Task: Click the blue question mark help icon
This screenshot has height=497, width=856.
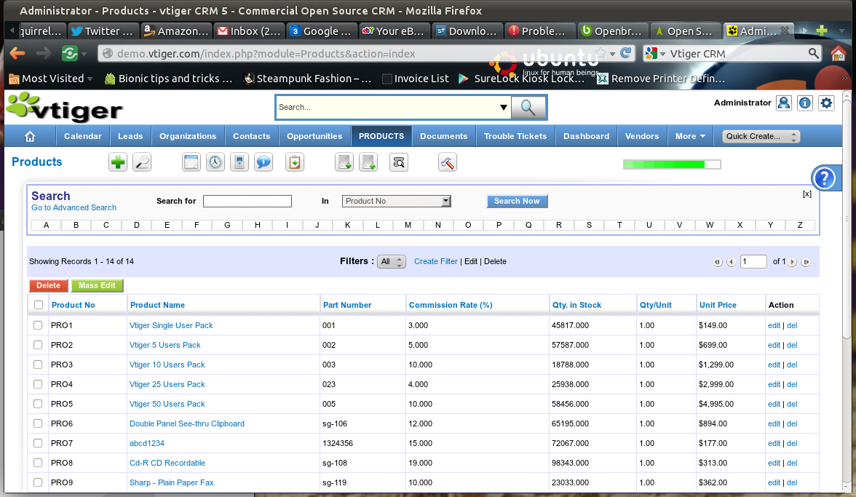Action: point(823,178)
